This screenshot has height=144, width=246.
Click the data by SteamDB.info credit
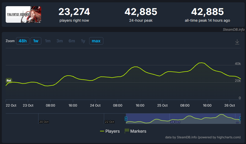click(203, 137)
